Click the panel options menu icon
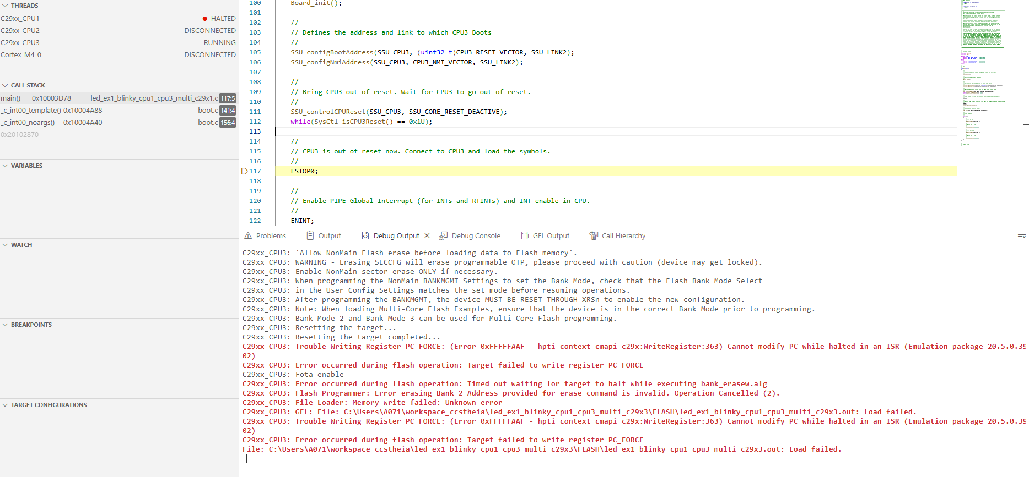The image size is (1029, 477). (1021, 235)
